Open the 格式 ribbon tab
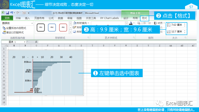The image size is (199, 112). click(144, 18)
